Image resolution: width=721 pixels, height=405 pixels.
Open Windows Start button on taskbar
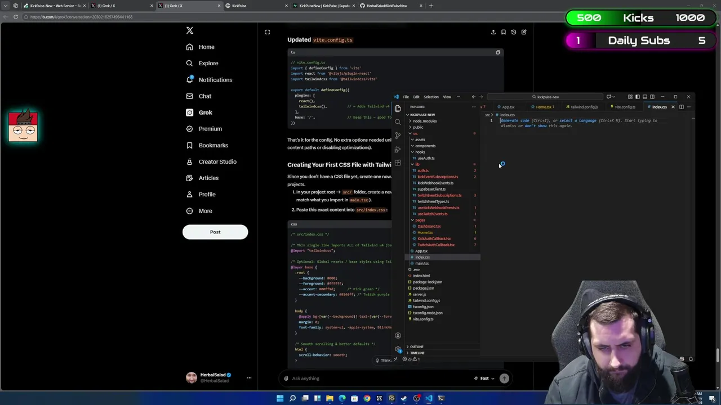coord(280,398)
